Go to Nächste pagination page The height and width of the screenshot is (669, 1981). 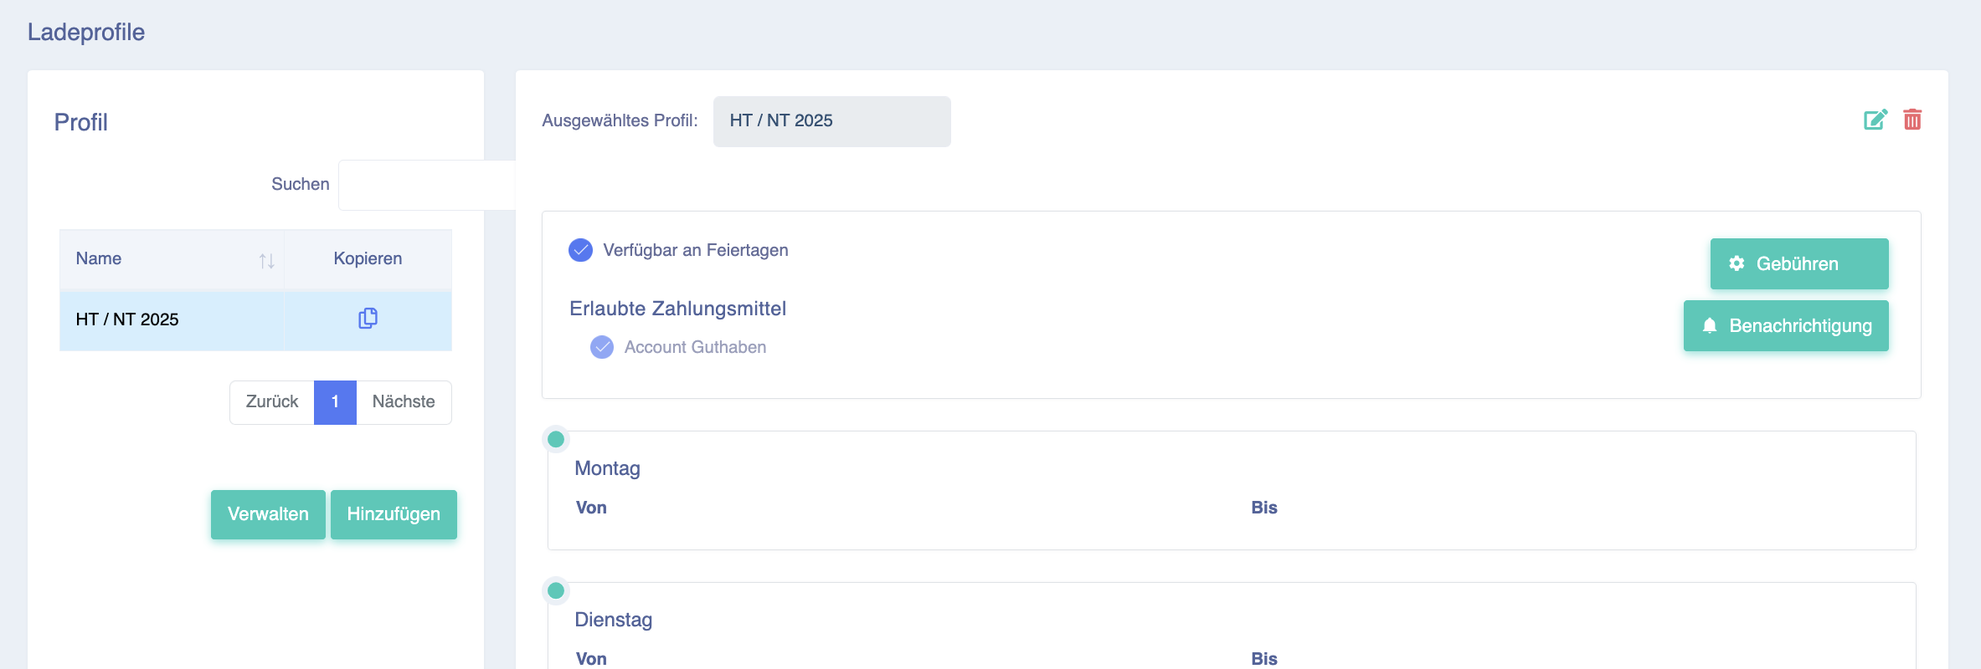(404, 402)
